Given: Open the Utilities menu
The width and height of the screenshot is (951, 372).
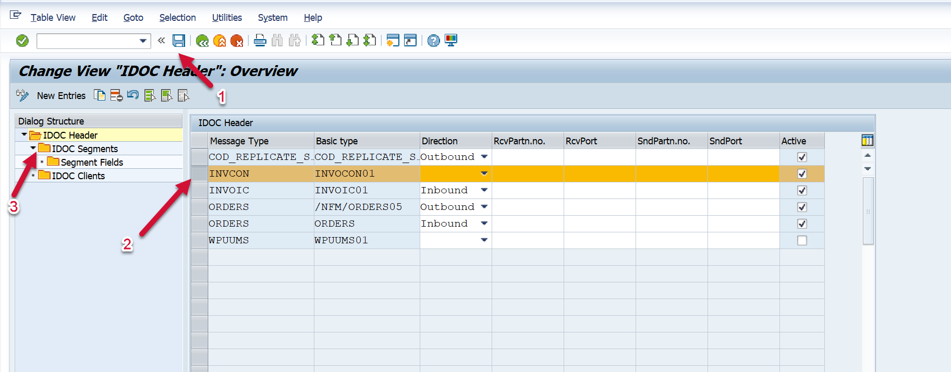Looking at the screenshot, I should 227,18.
